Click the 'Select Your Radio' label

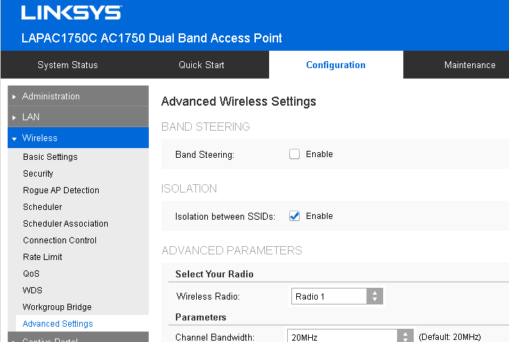214,274
